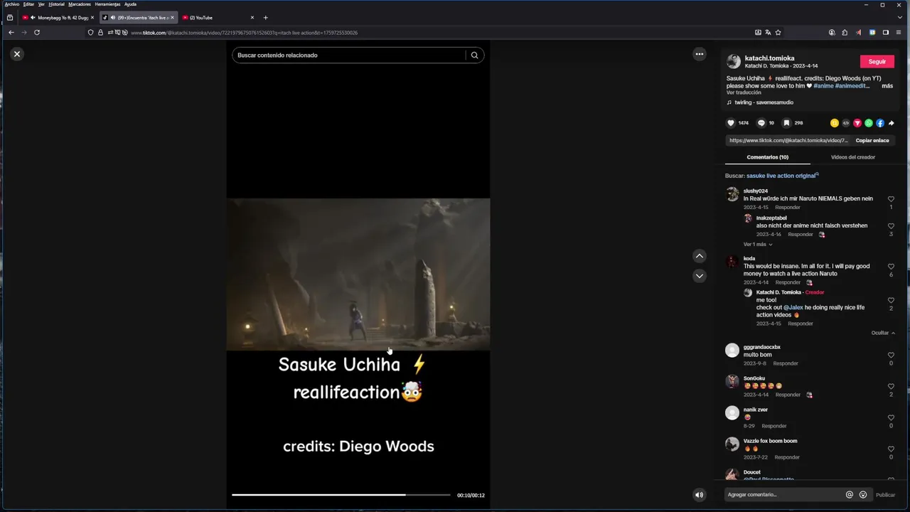Open the emoji picker icon
Screen dimensions: 910x512
tap(863, 495)
